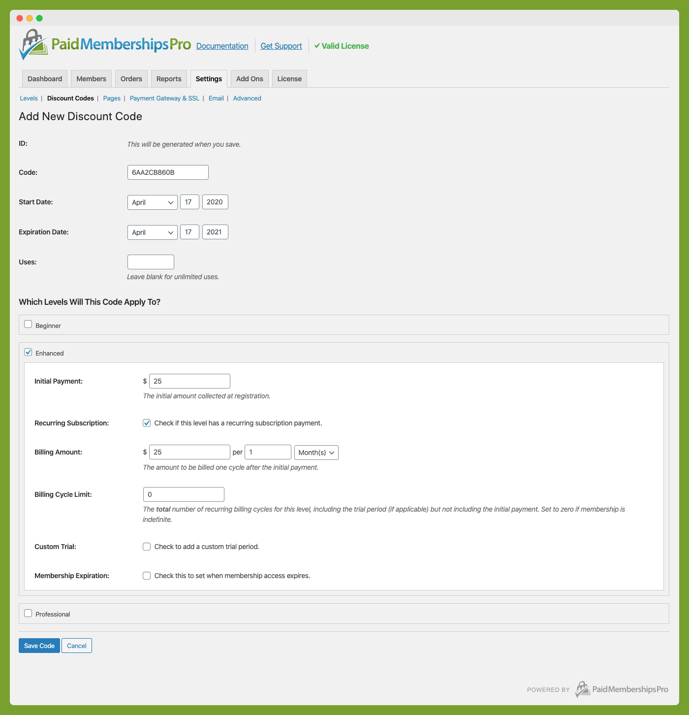Open the Documentation link
Viewport: 689px width, 715px height.
pyautogui.click(x=222, y=46)
